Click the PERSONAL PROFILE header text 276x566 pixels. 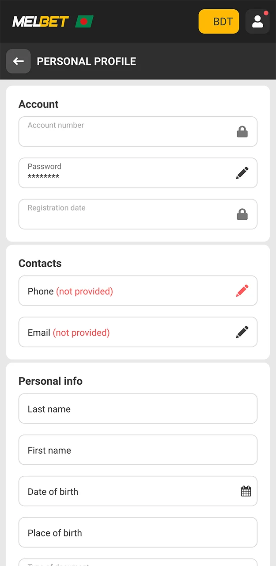(87, 61)
